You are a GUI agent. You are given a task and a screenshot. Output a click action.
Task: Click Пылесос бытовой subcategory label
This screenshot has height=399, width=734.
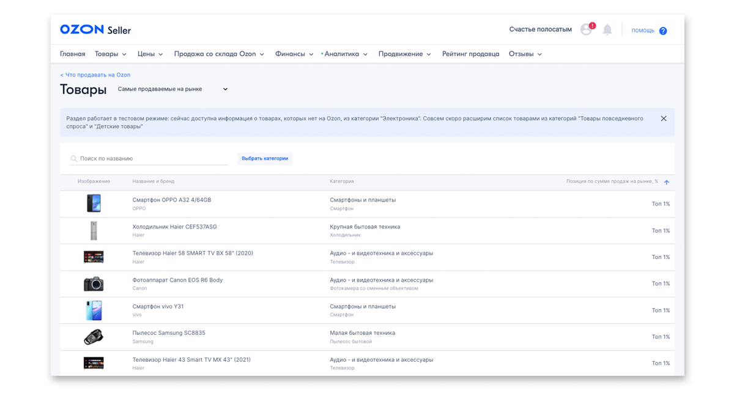pos(350,342)
